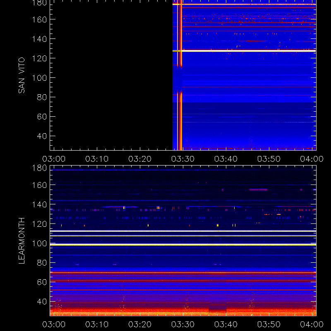Click the 140 tick label on Learmonth plot
The height and width of the screenshot is (331, 331).
39,204
